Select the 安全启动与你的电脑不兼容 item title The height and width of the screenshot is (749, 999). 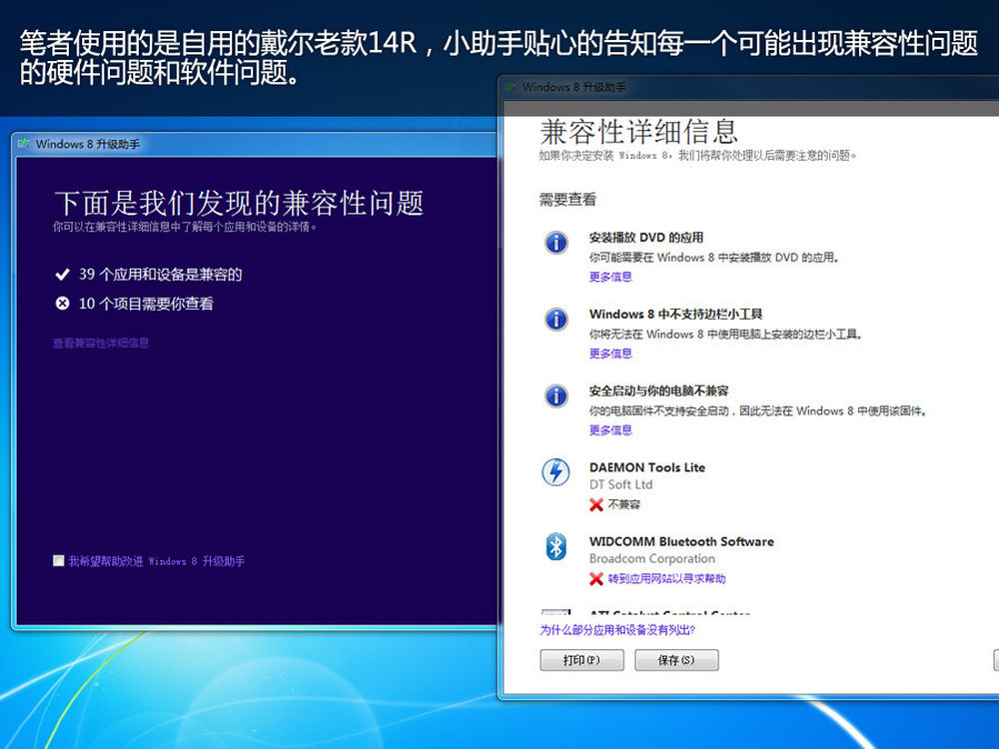pyautogui.click(x=658, y=390)
